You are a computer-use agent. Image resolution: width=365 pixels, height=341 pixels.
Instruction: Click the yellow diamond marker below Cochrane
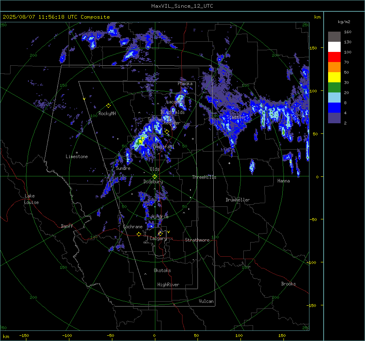pos(139,234)
